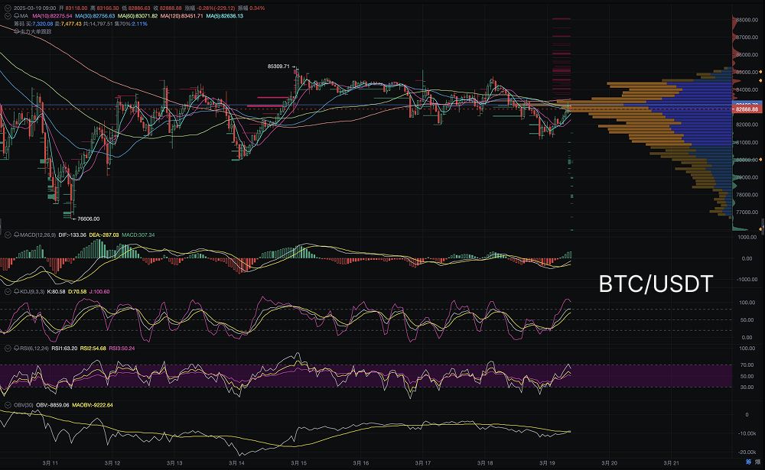765x470 pixels.
Task: Click the bell icon next to KDJ
Action: click(x=15, y=291)
